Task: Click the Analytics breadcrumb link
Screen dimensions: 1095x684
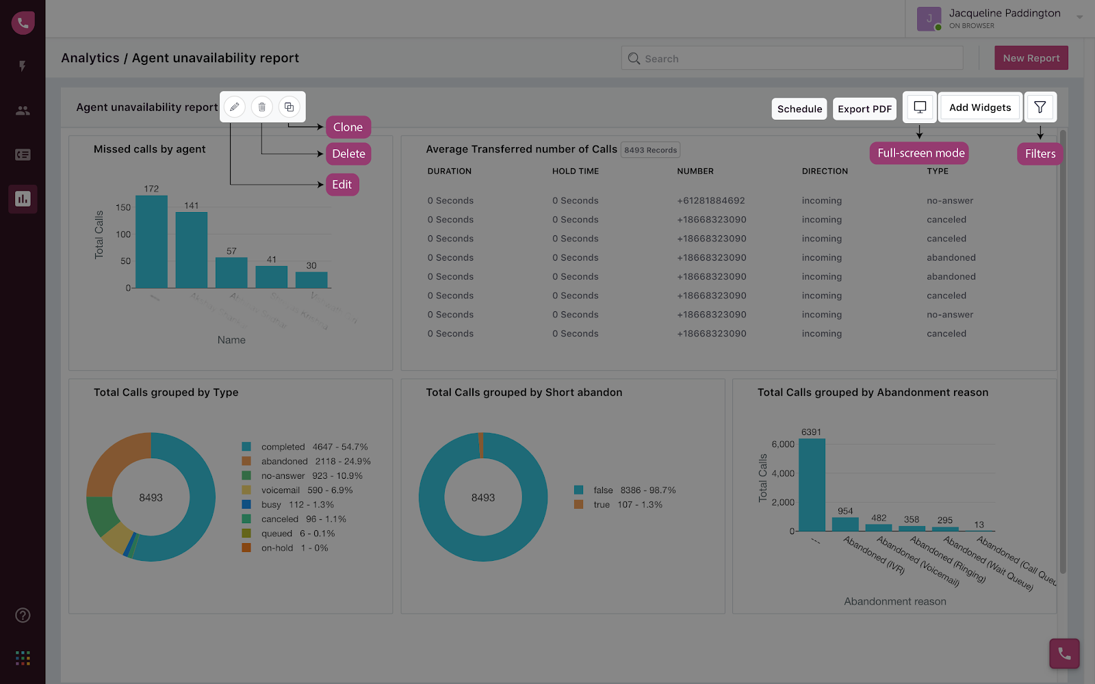Action: [90, 58]
